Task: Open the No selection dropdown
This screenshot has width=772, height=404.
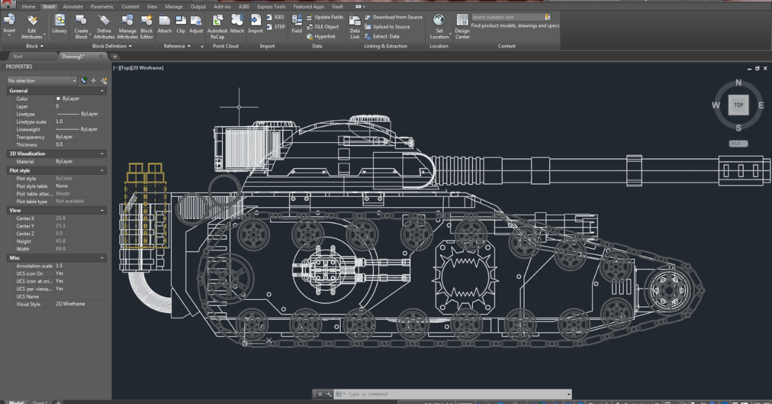Action: tap(74, 80)
